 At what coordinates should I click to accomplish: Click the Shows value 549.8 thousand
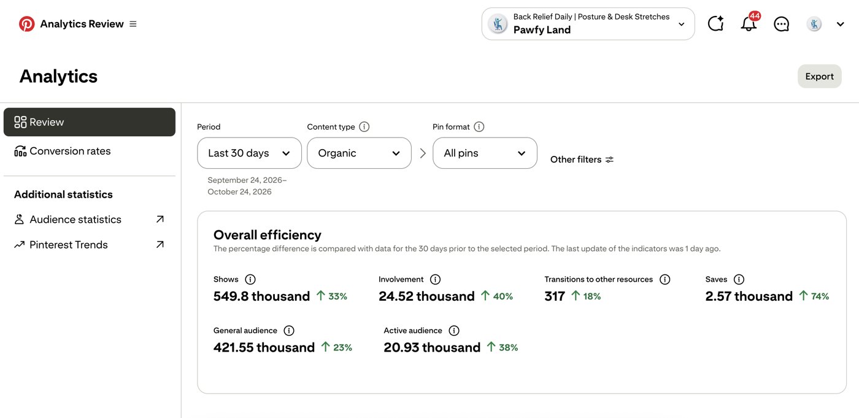[261, 296]
